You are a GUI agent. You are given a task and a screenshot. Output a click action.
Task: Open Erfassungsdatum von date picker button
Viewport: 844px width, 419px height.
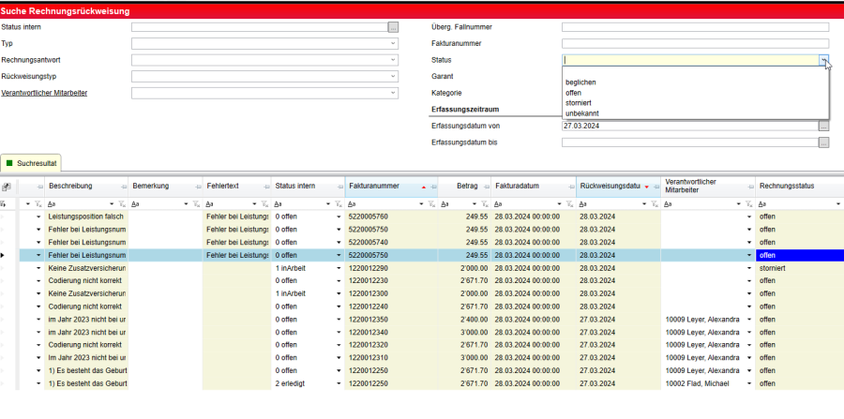(823, 125)
